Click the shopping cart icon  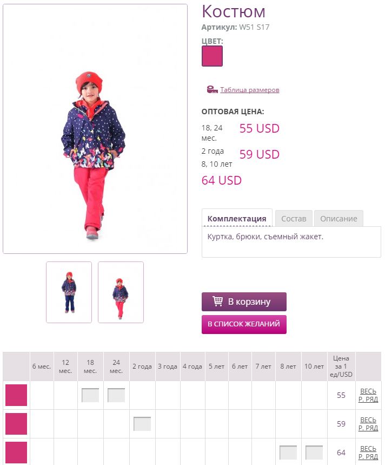coord(218,302)
